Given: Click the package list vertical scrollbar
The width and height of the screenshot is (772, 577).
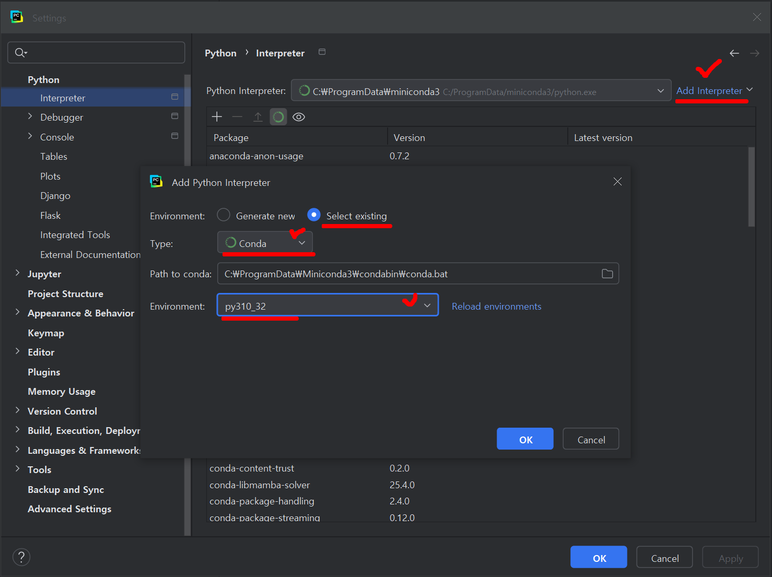Looking at the screenshot, I should point(752,187).
